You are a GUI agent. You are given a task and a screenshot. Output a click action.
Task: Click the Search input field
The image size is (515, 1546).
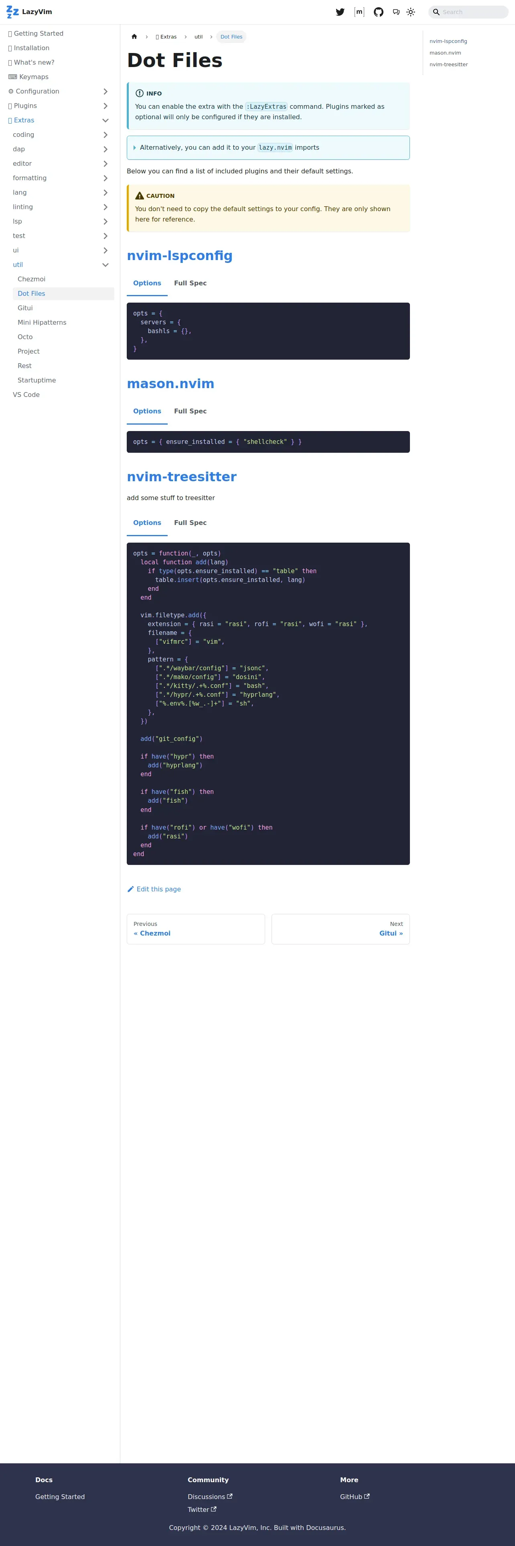[468, 12]
